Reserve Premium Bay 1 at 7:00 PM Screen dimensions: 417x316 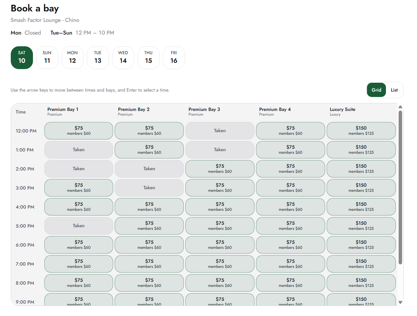point(79,264)
